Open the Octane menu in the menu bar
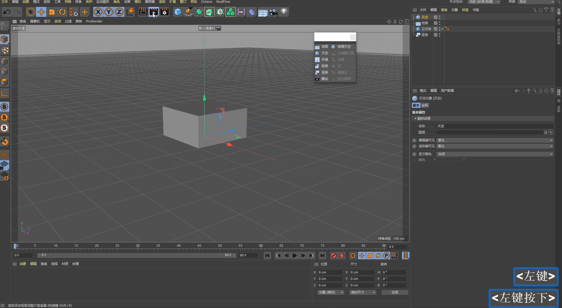Screen dimensions: 562x308 pyautogui.click(x=206, y=2)
